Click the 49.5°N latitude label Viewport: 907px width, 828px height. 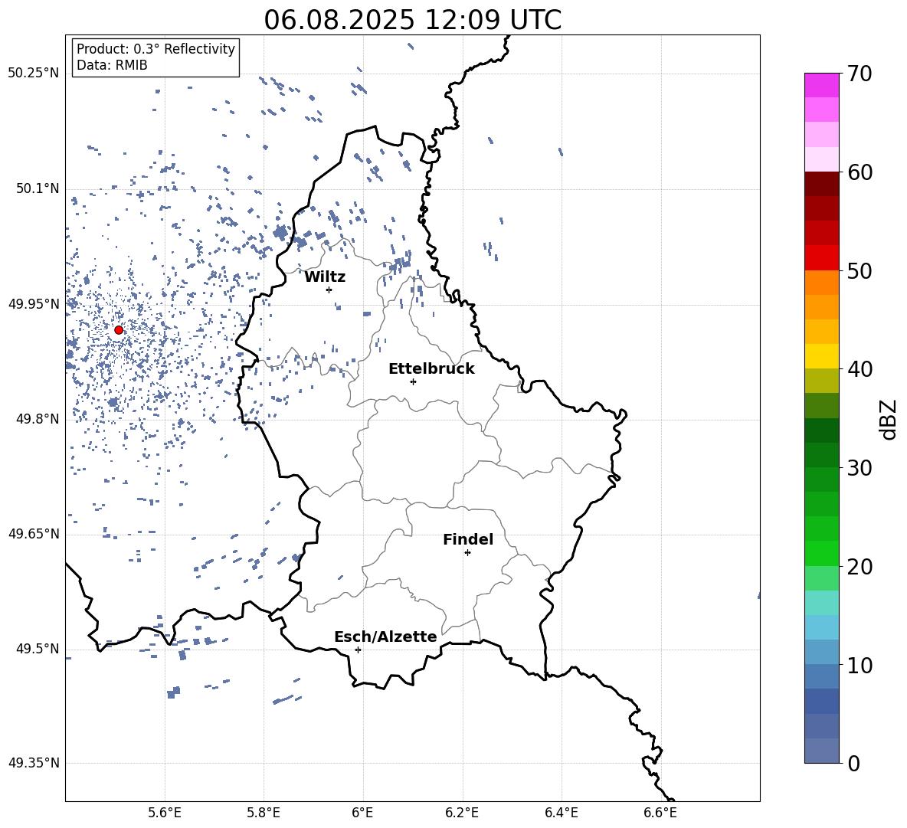(38, 649)
